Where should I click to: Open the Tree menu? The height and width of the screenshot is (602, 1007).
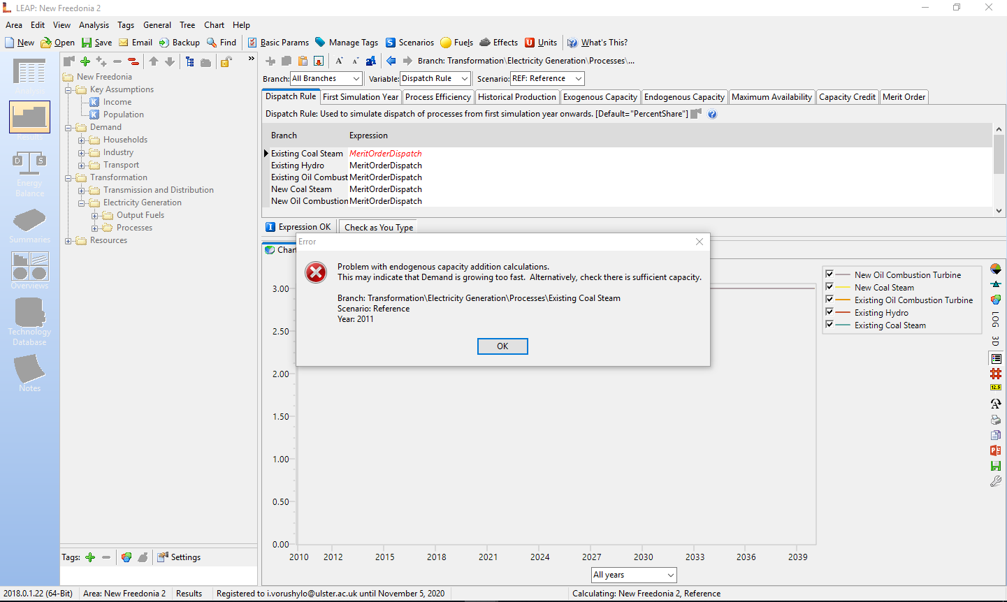tap(187, 25)
